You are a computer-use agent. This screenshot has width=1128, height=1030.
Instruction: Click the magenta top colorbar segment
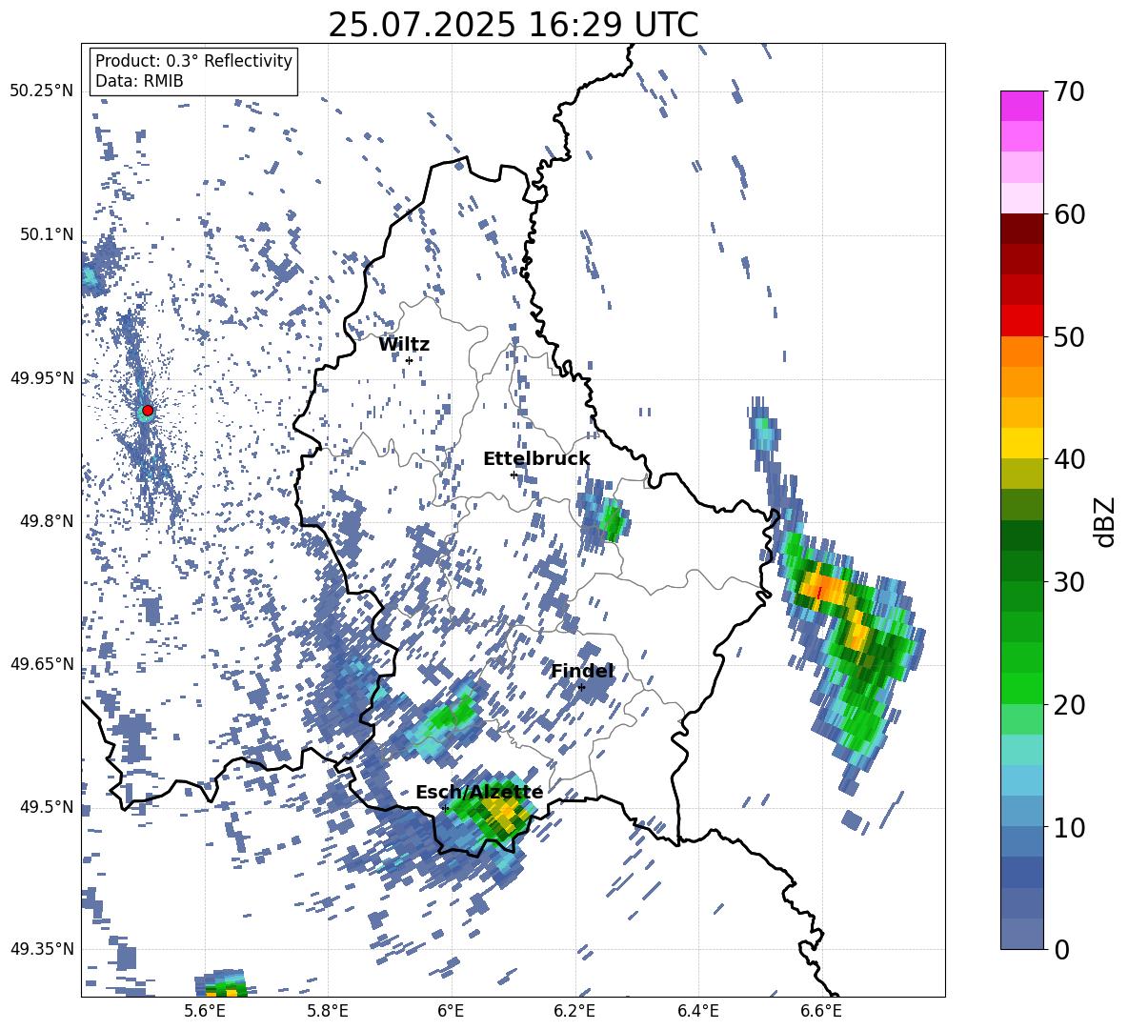[1021, 106]
